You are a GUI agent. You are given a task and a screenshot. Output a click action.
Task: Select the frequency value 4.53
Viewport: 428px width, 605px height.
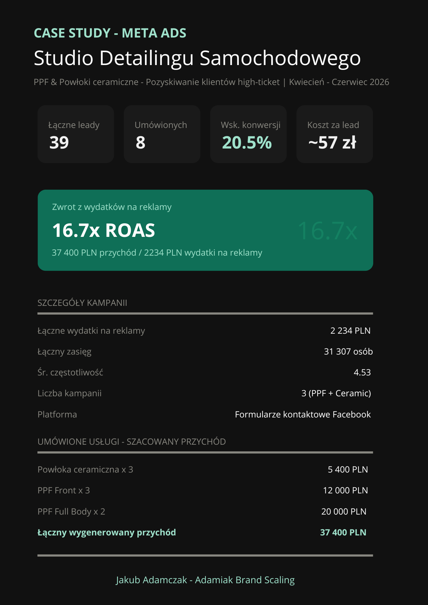(362, 372)
